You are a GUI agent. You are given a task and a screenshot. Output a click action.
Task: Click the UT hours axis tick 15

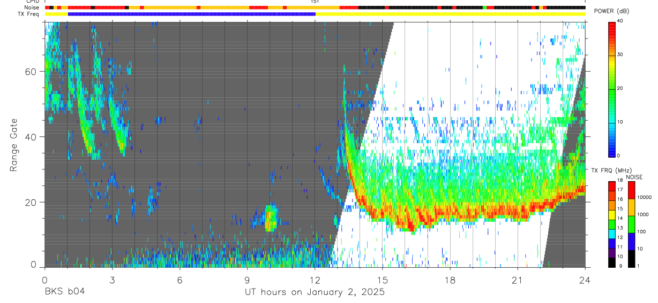pos(383,279)
